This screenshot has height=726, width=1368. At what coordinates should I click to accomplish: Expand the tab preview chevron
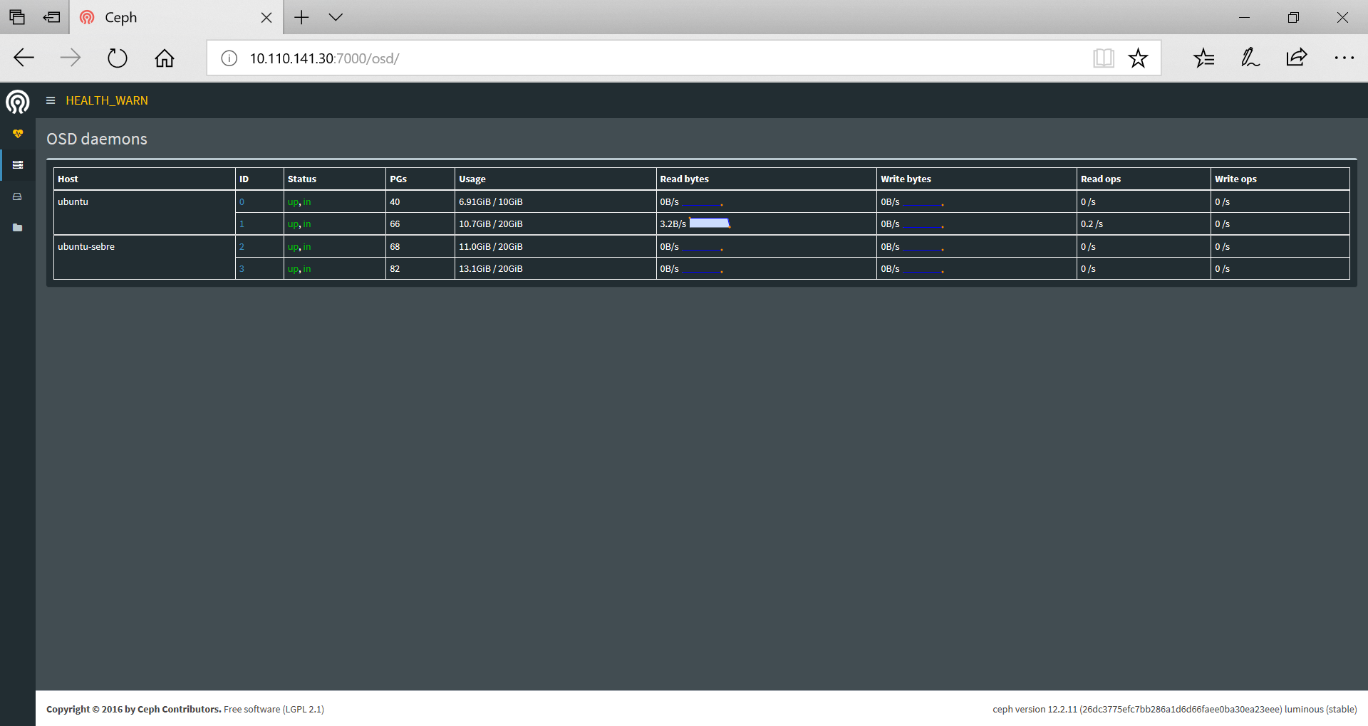335,17
